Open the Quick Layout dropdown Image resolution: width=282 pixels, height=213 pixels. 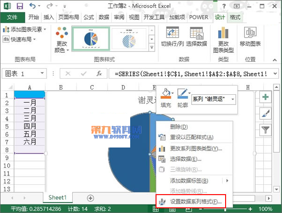pyautogui.click(x=19, y=39)
